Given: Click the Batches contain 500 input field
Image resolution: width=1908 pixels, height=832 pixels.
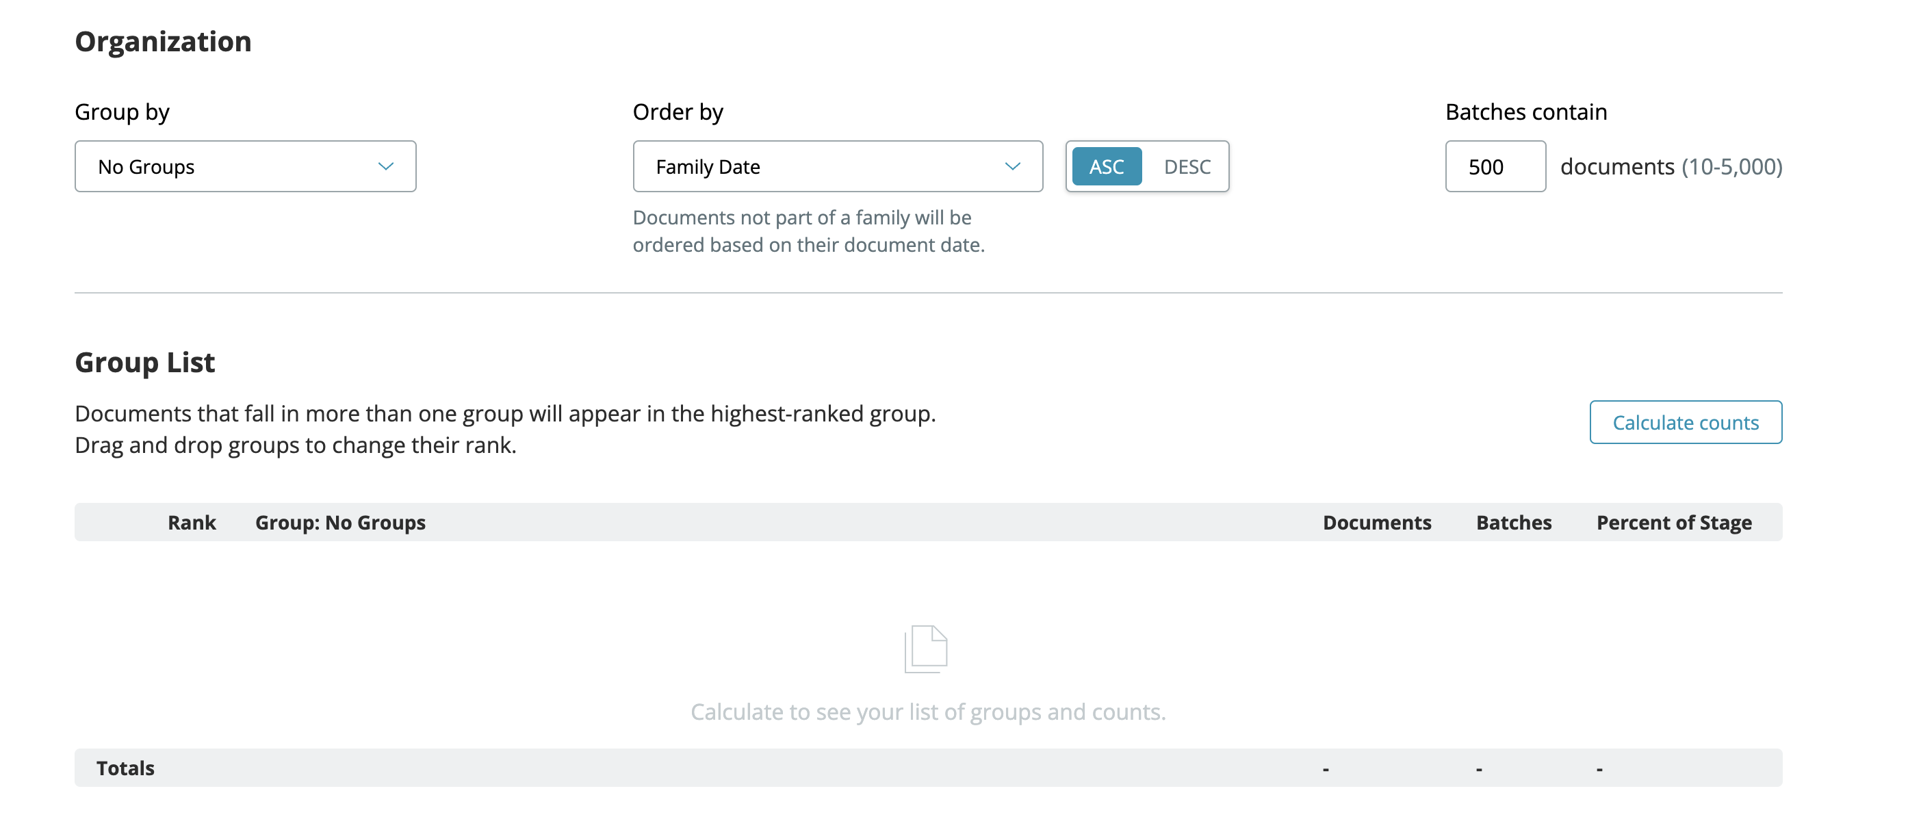Looking at the screenshot, I should tap(1495, 166).
